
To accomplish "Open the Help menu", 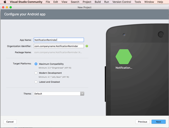I will [x=160, y=2].
